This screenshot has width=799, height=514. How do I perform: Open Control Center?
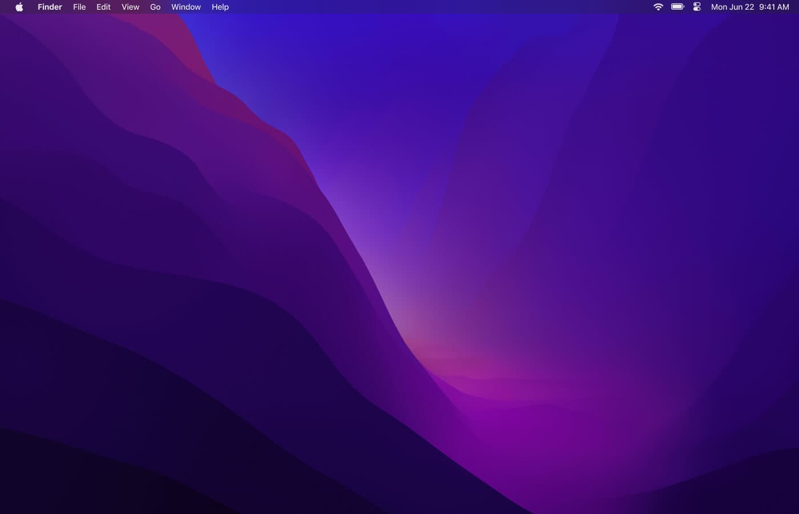697,7
